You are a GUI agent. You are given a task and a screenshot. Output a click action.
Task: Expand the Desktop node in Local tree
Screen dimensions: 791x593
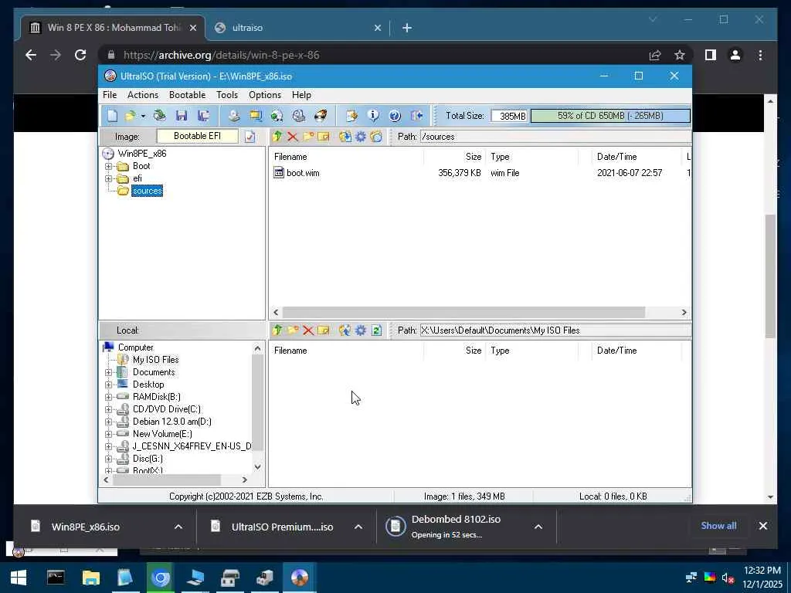(108, 385)
